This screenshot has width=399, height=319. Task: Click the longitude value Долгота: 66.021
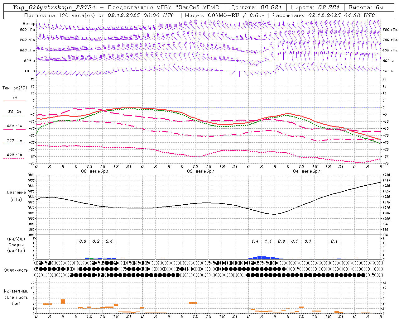point(256,7)
